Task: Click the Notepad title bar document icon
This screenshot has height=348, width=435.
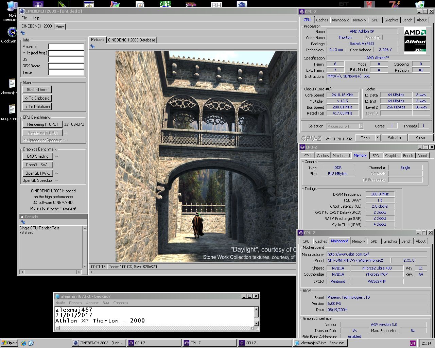Action: 57,296
